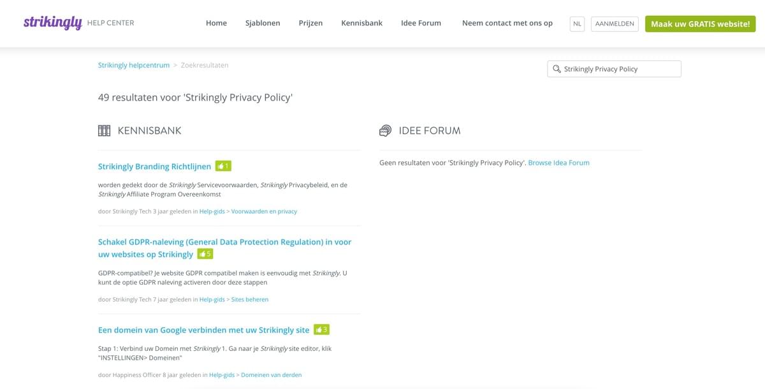The image size is (765, 389).
Task: Open Strikingly Branding Richtlijnen article
Action: (154, 166)
